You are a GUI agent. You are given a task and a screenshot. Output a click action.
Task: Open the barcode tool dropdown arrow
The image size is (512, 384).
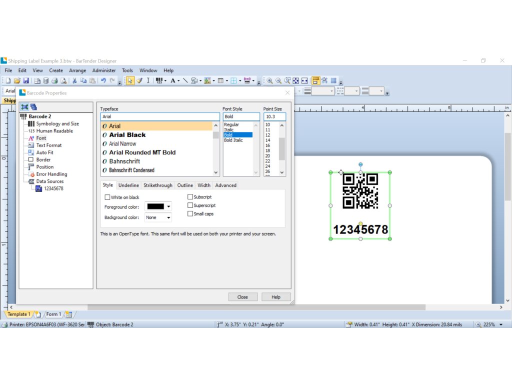pyautogui.click(x=165, y=80)
